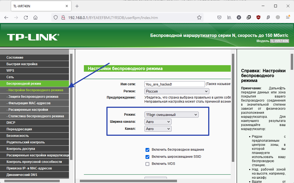Open the Firefox application menu

(288, 17)
